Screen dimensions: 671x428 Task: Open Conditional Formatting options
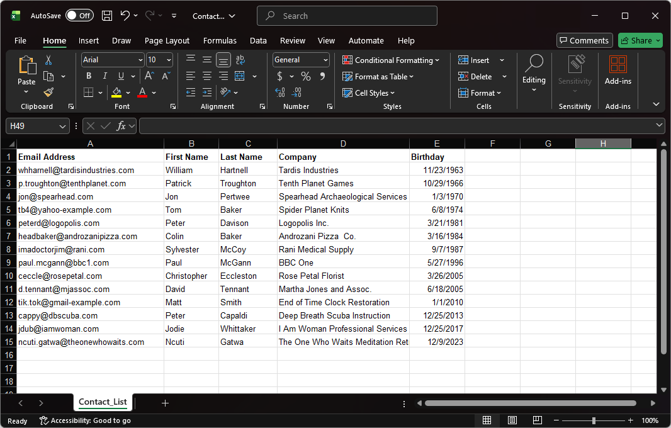coord(392,60)
